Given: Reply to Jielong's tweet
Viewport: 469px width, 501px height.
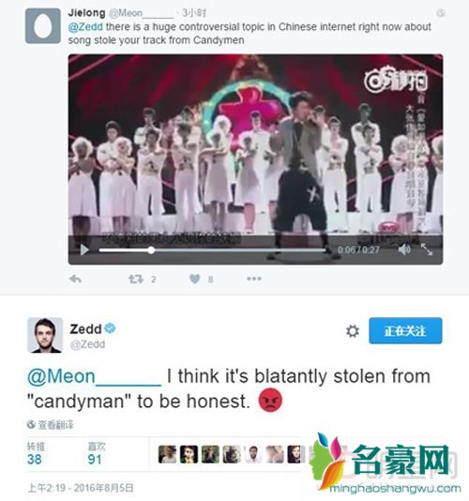Looking at the screenshot, I should point(75,279).
